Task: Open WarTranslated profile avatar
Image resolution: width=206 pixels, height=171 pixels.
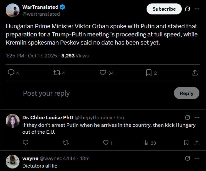Action: click(x=13, y=11)
